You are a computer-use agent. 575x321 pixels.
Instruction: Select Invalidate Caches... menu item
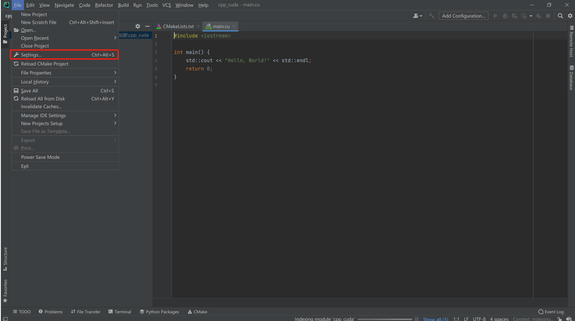[x=65, y=106]
